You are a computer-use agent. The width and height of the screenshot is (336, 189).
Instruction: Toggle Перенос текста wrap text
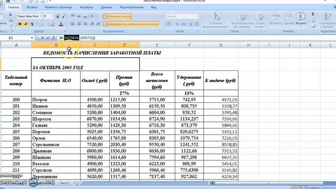pyautogui.click(x=117, y=16)
